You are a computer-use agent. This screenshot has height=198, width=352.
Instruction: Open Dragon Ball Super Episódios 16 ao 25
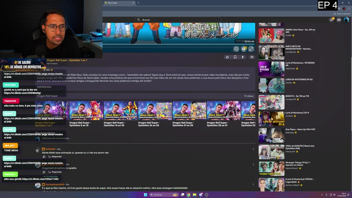(x=121, y=114)
